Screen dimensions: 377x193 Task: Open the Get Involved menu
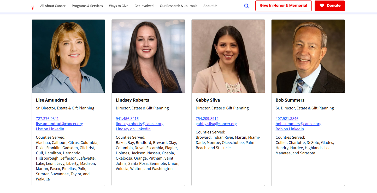[x=144, y=6]
